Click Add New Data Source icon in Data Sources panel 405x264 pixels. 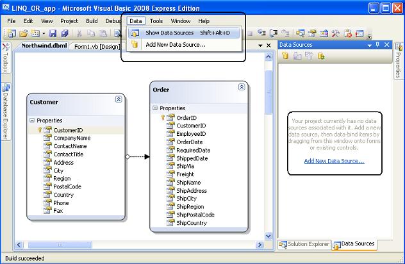click(x=285, y=56)
